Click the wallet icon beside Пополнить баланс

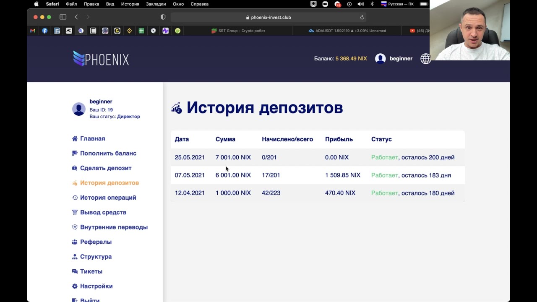(75, 154)
